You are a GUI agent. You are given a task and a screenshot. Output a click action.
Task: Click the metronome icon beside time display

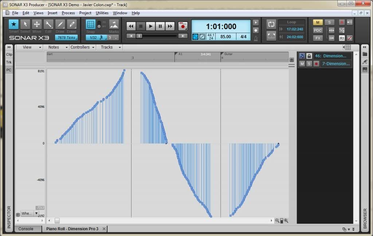click(256, 38)
